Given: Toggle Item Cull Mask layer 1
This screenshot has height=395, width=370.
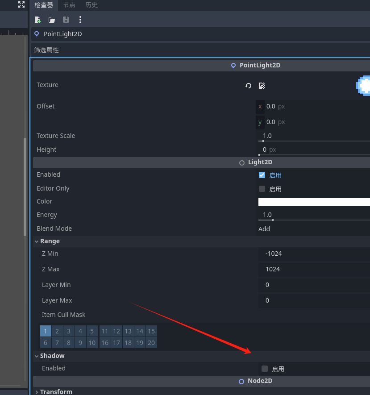Looking at the screenshot, I should 46,331.
